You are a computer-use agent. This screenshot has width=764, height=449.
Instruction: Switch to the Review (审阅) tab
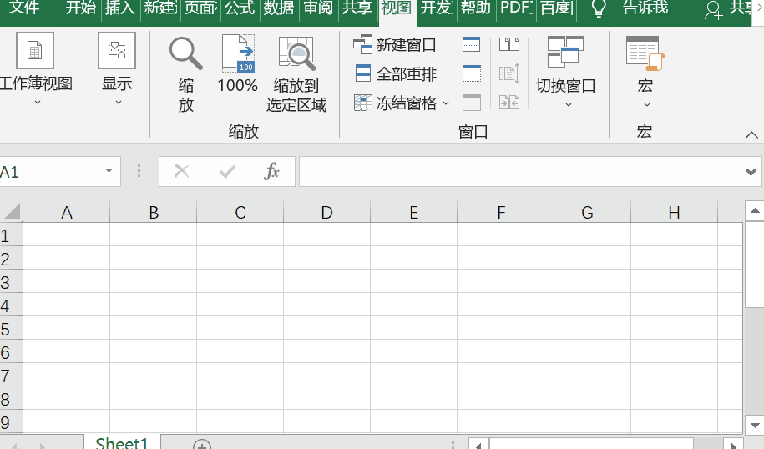[x=318, y=8]
